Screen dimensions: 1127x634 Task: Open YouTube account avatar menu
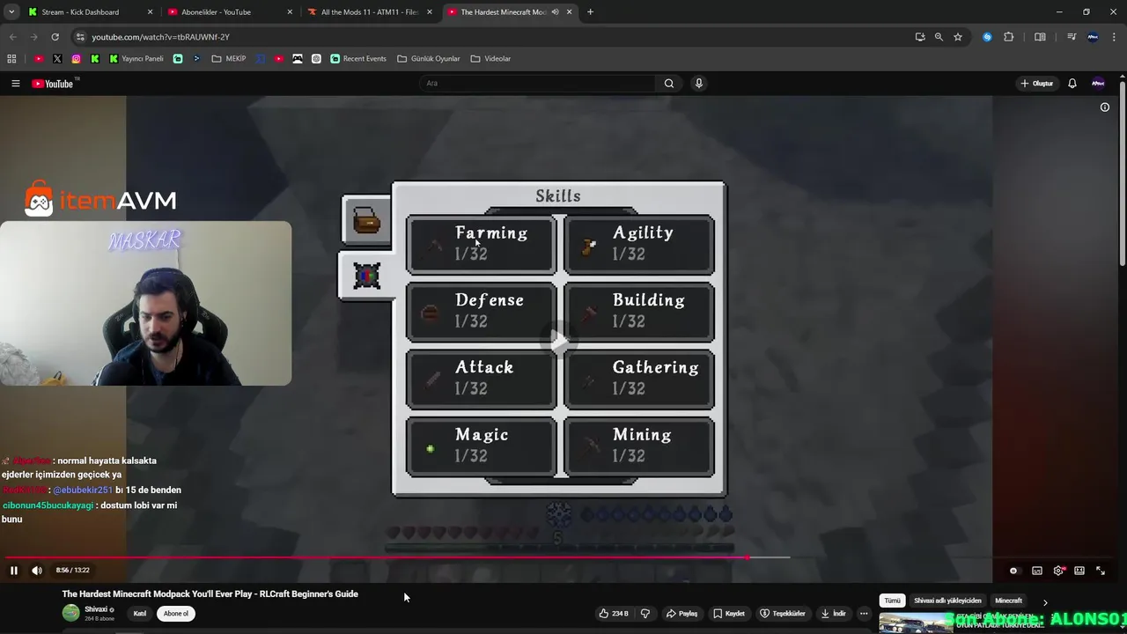[1098, 84]
